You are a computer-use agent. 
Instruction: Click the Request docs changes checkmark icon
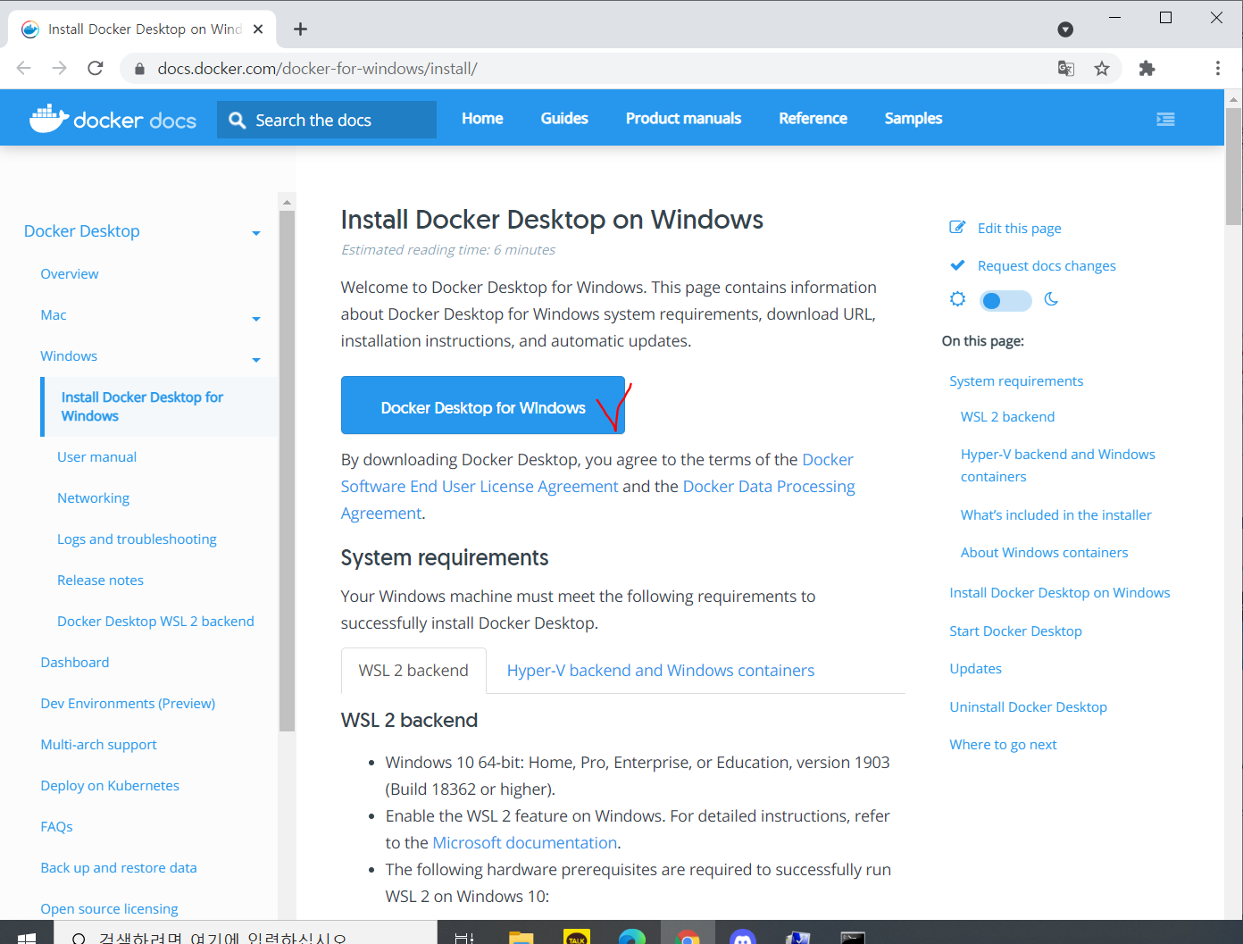click(957, 265)
